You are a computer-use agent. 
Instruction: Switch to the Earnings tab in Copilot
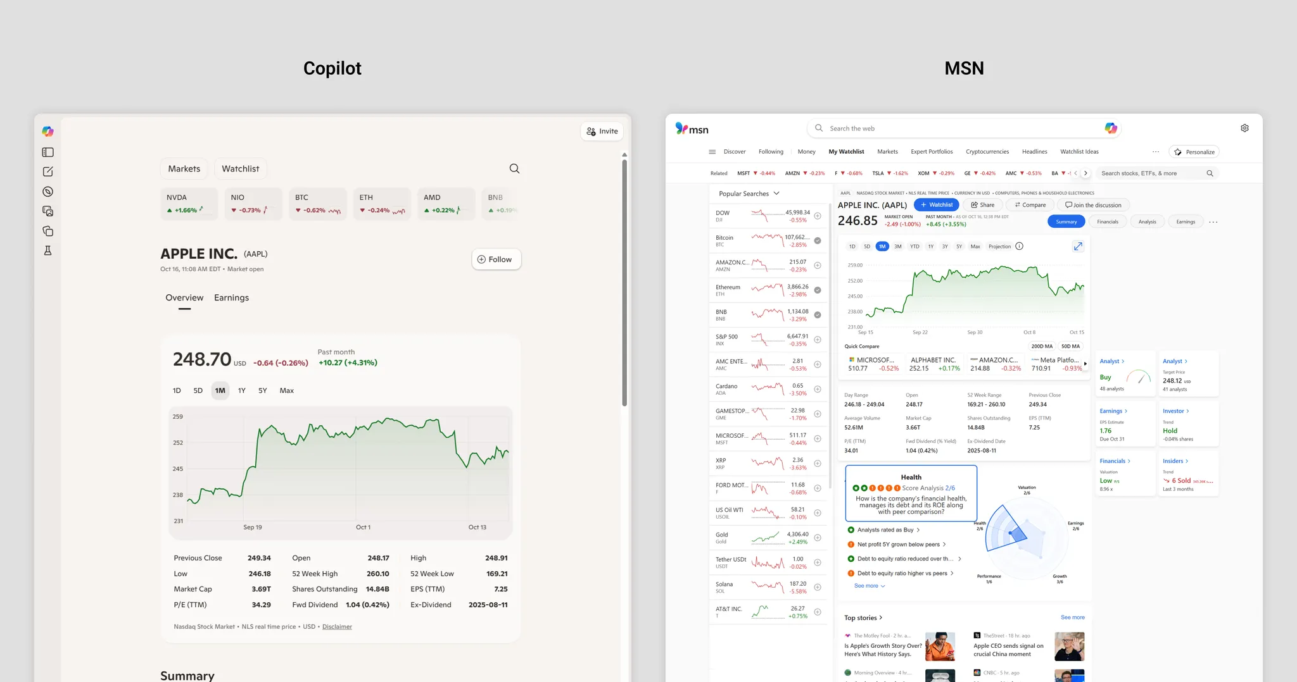click(231, 298)
